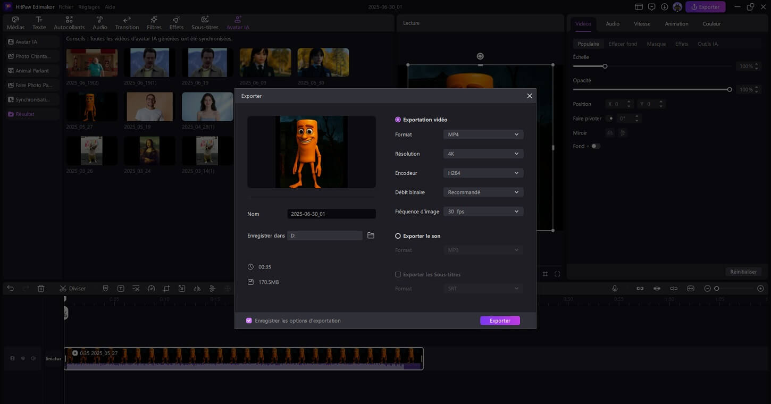Open the Aide menu
The image size is (771, 404).
tap(109, 7)
